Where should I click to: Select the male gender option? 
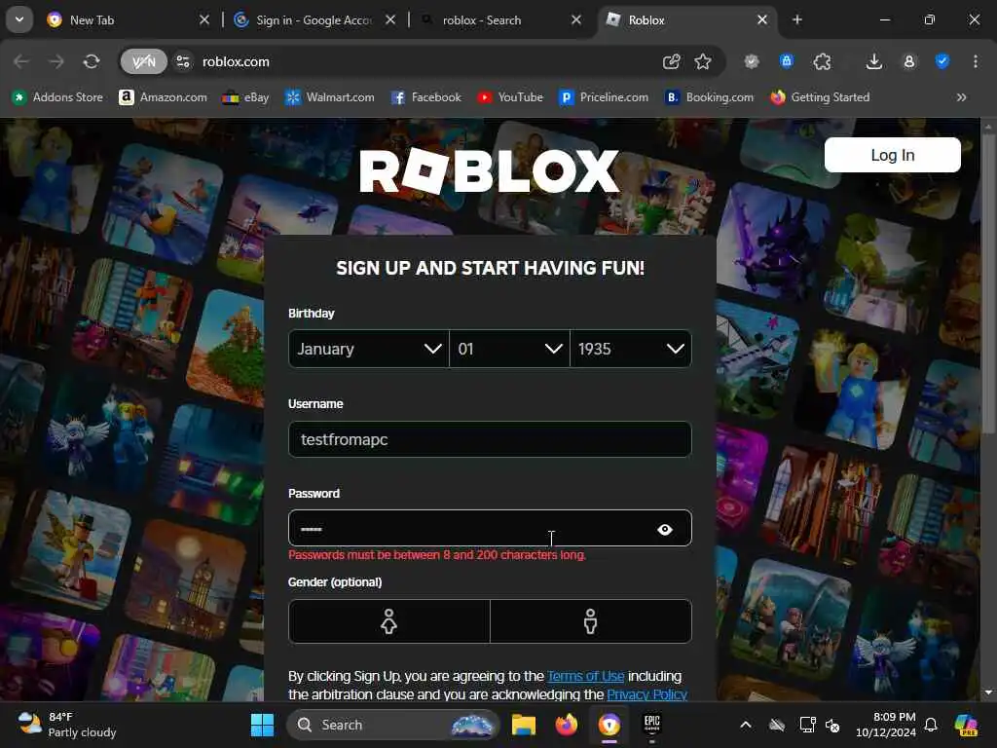[x=591, y=621]
